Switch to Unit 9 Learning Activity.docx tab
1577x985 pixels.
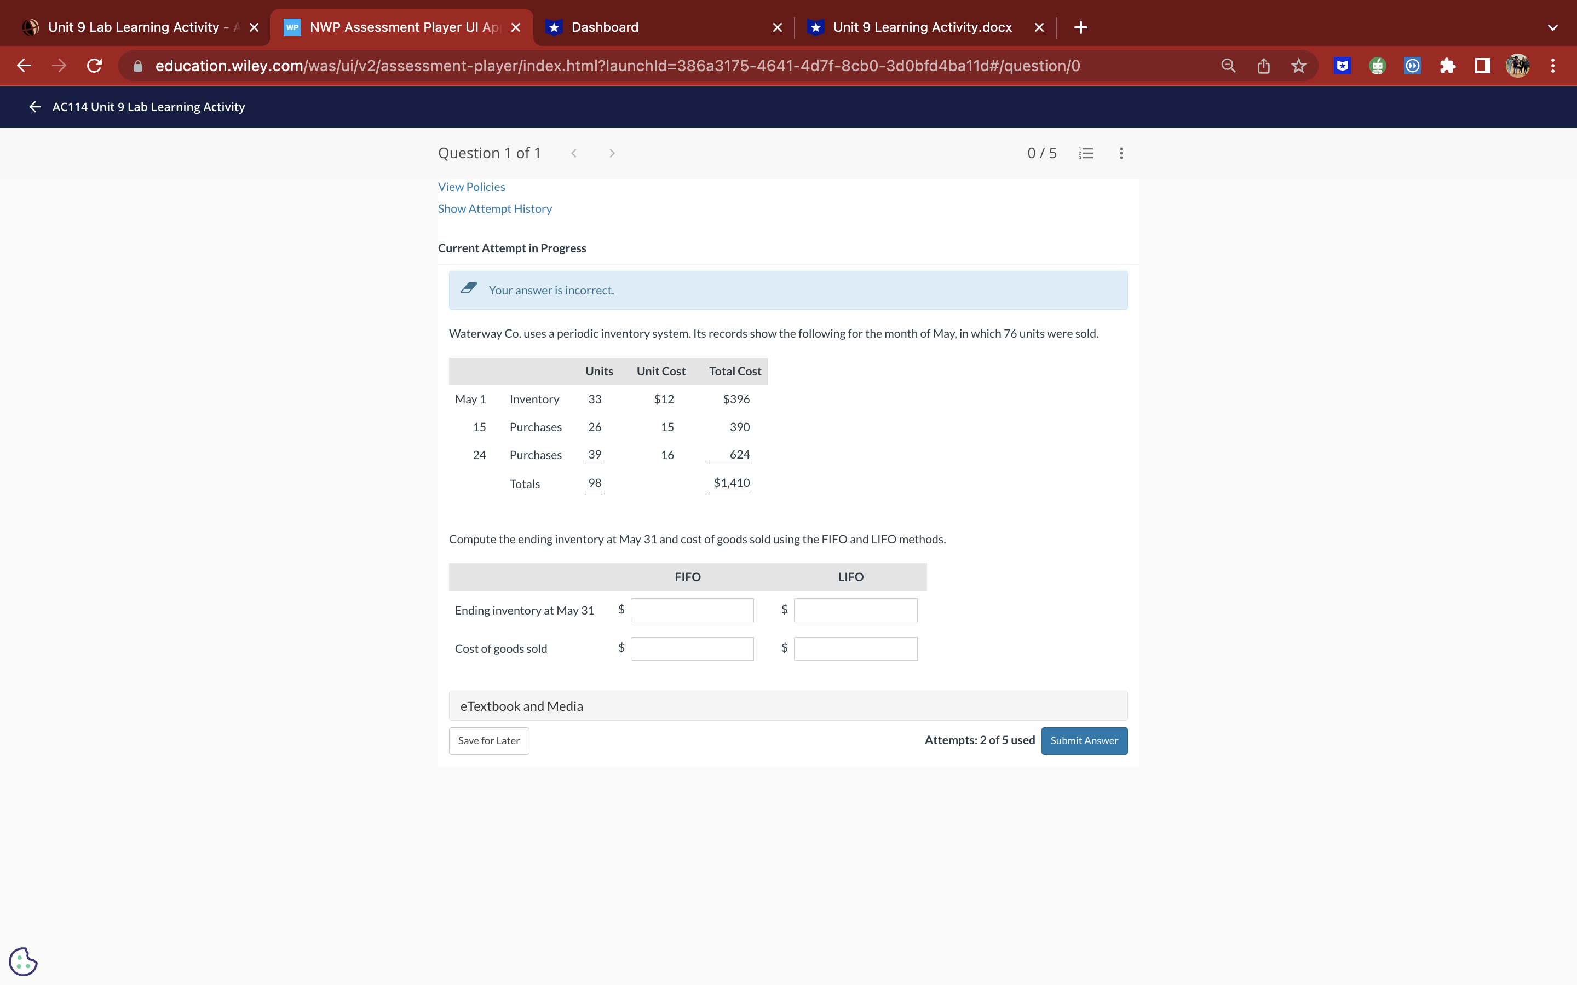pyautogui.click(x=922, y=27)
